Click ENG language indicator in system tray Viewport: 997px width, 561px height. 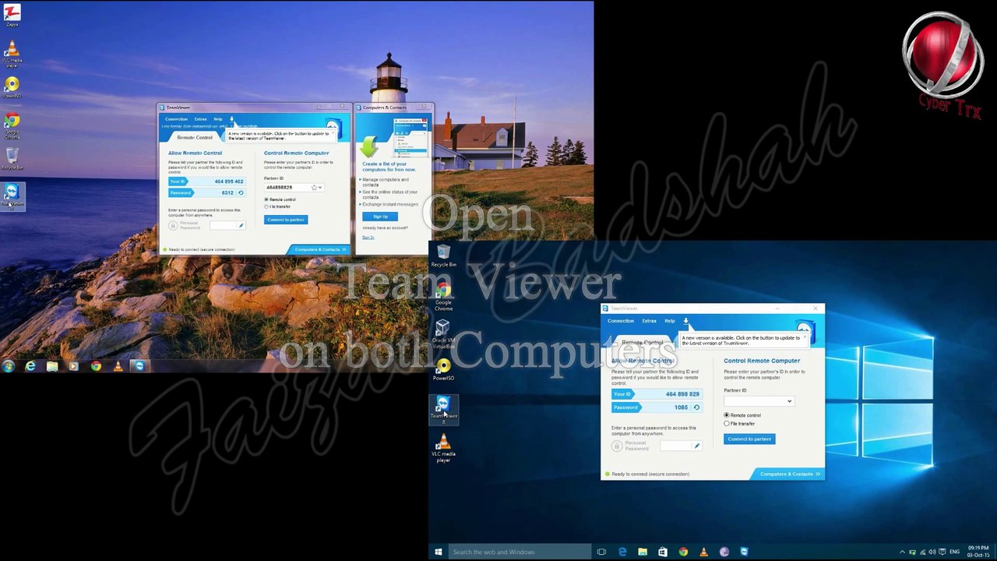[955, 552]
